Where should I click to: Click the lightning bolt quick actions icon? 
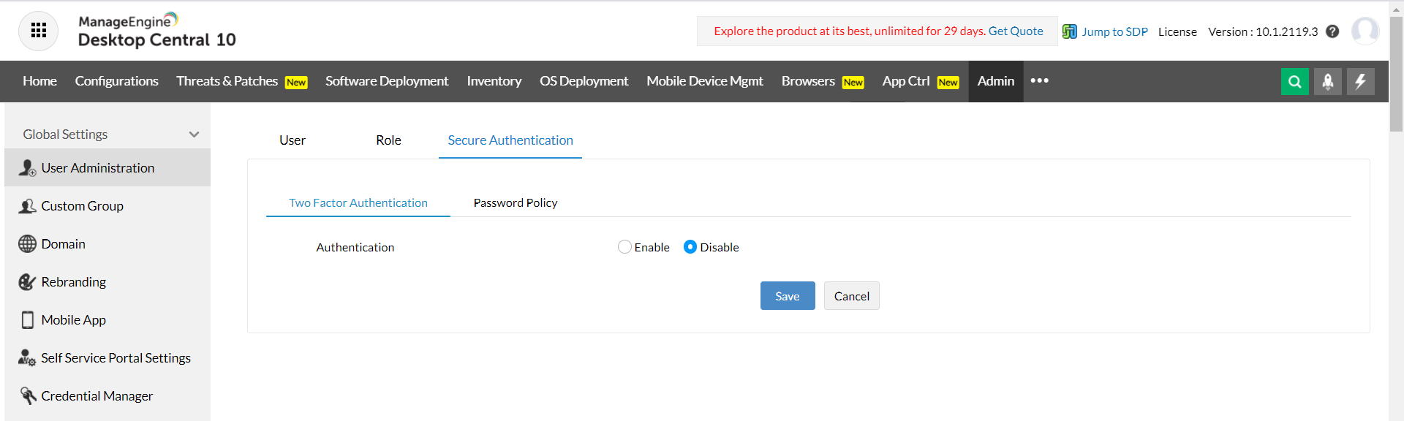coord(1360,81)
